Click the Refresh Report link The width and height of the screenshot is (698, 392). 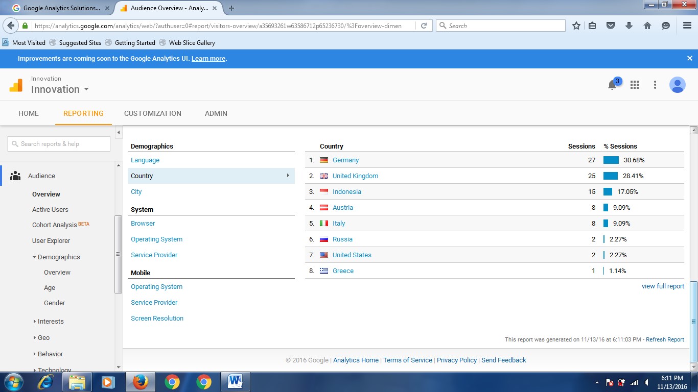pos(665,339)
